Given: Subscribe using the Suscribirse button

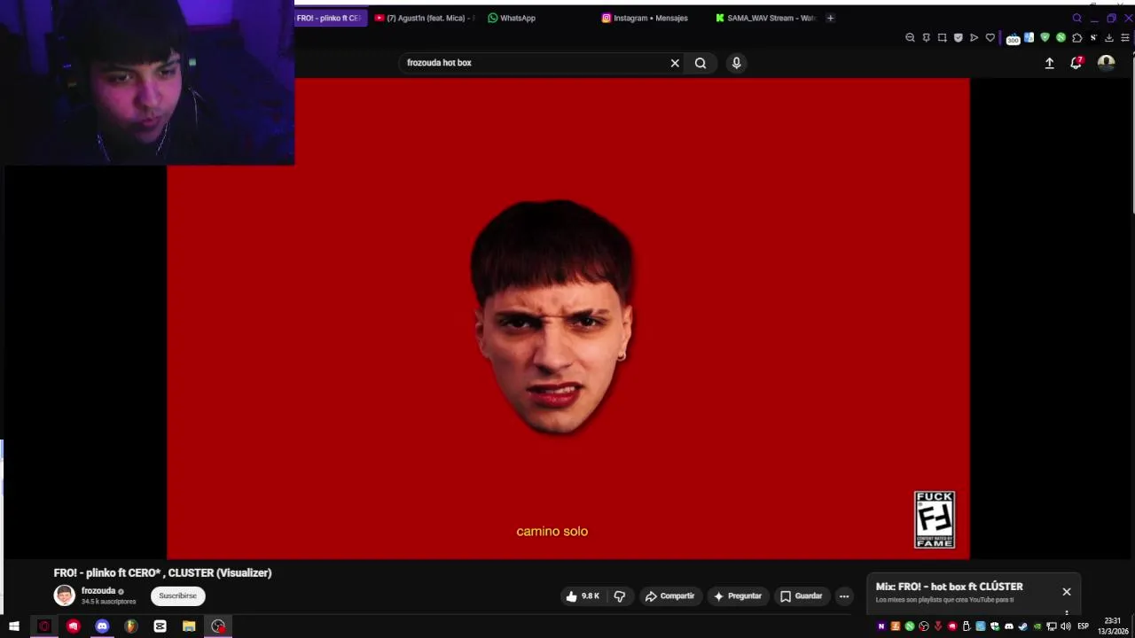Looking at the screenshot, I should (177, 596).
